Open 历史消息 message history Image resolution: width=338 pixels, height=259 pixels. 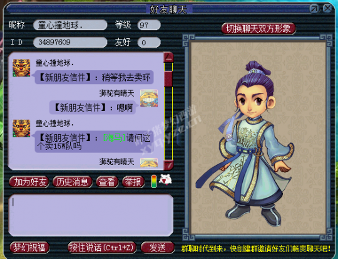(73, 182)
